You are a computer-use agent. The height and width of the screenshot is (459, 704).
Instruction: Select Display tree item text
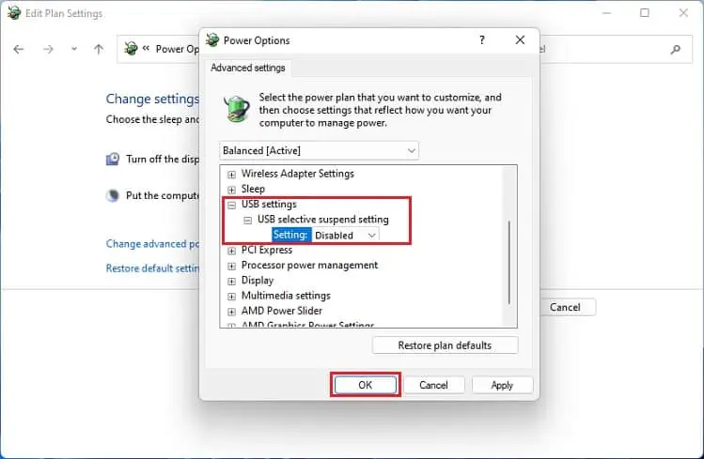point(258,280)
